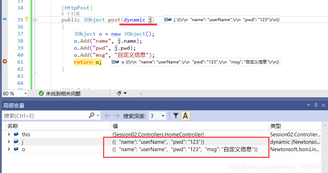
Task: Click the highlighted return statement on line 41
Action: coord(88,62)
